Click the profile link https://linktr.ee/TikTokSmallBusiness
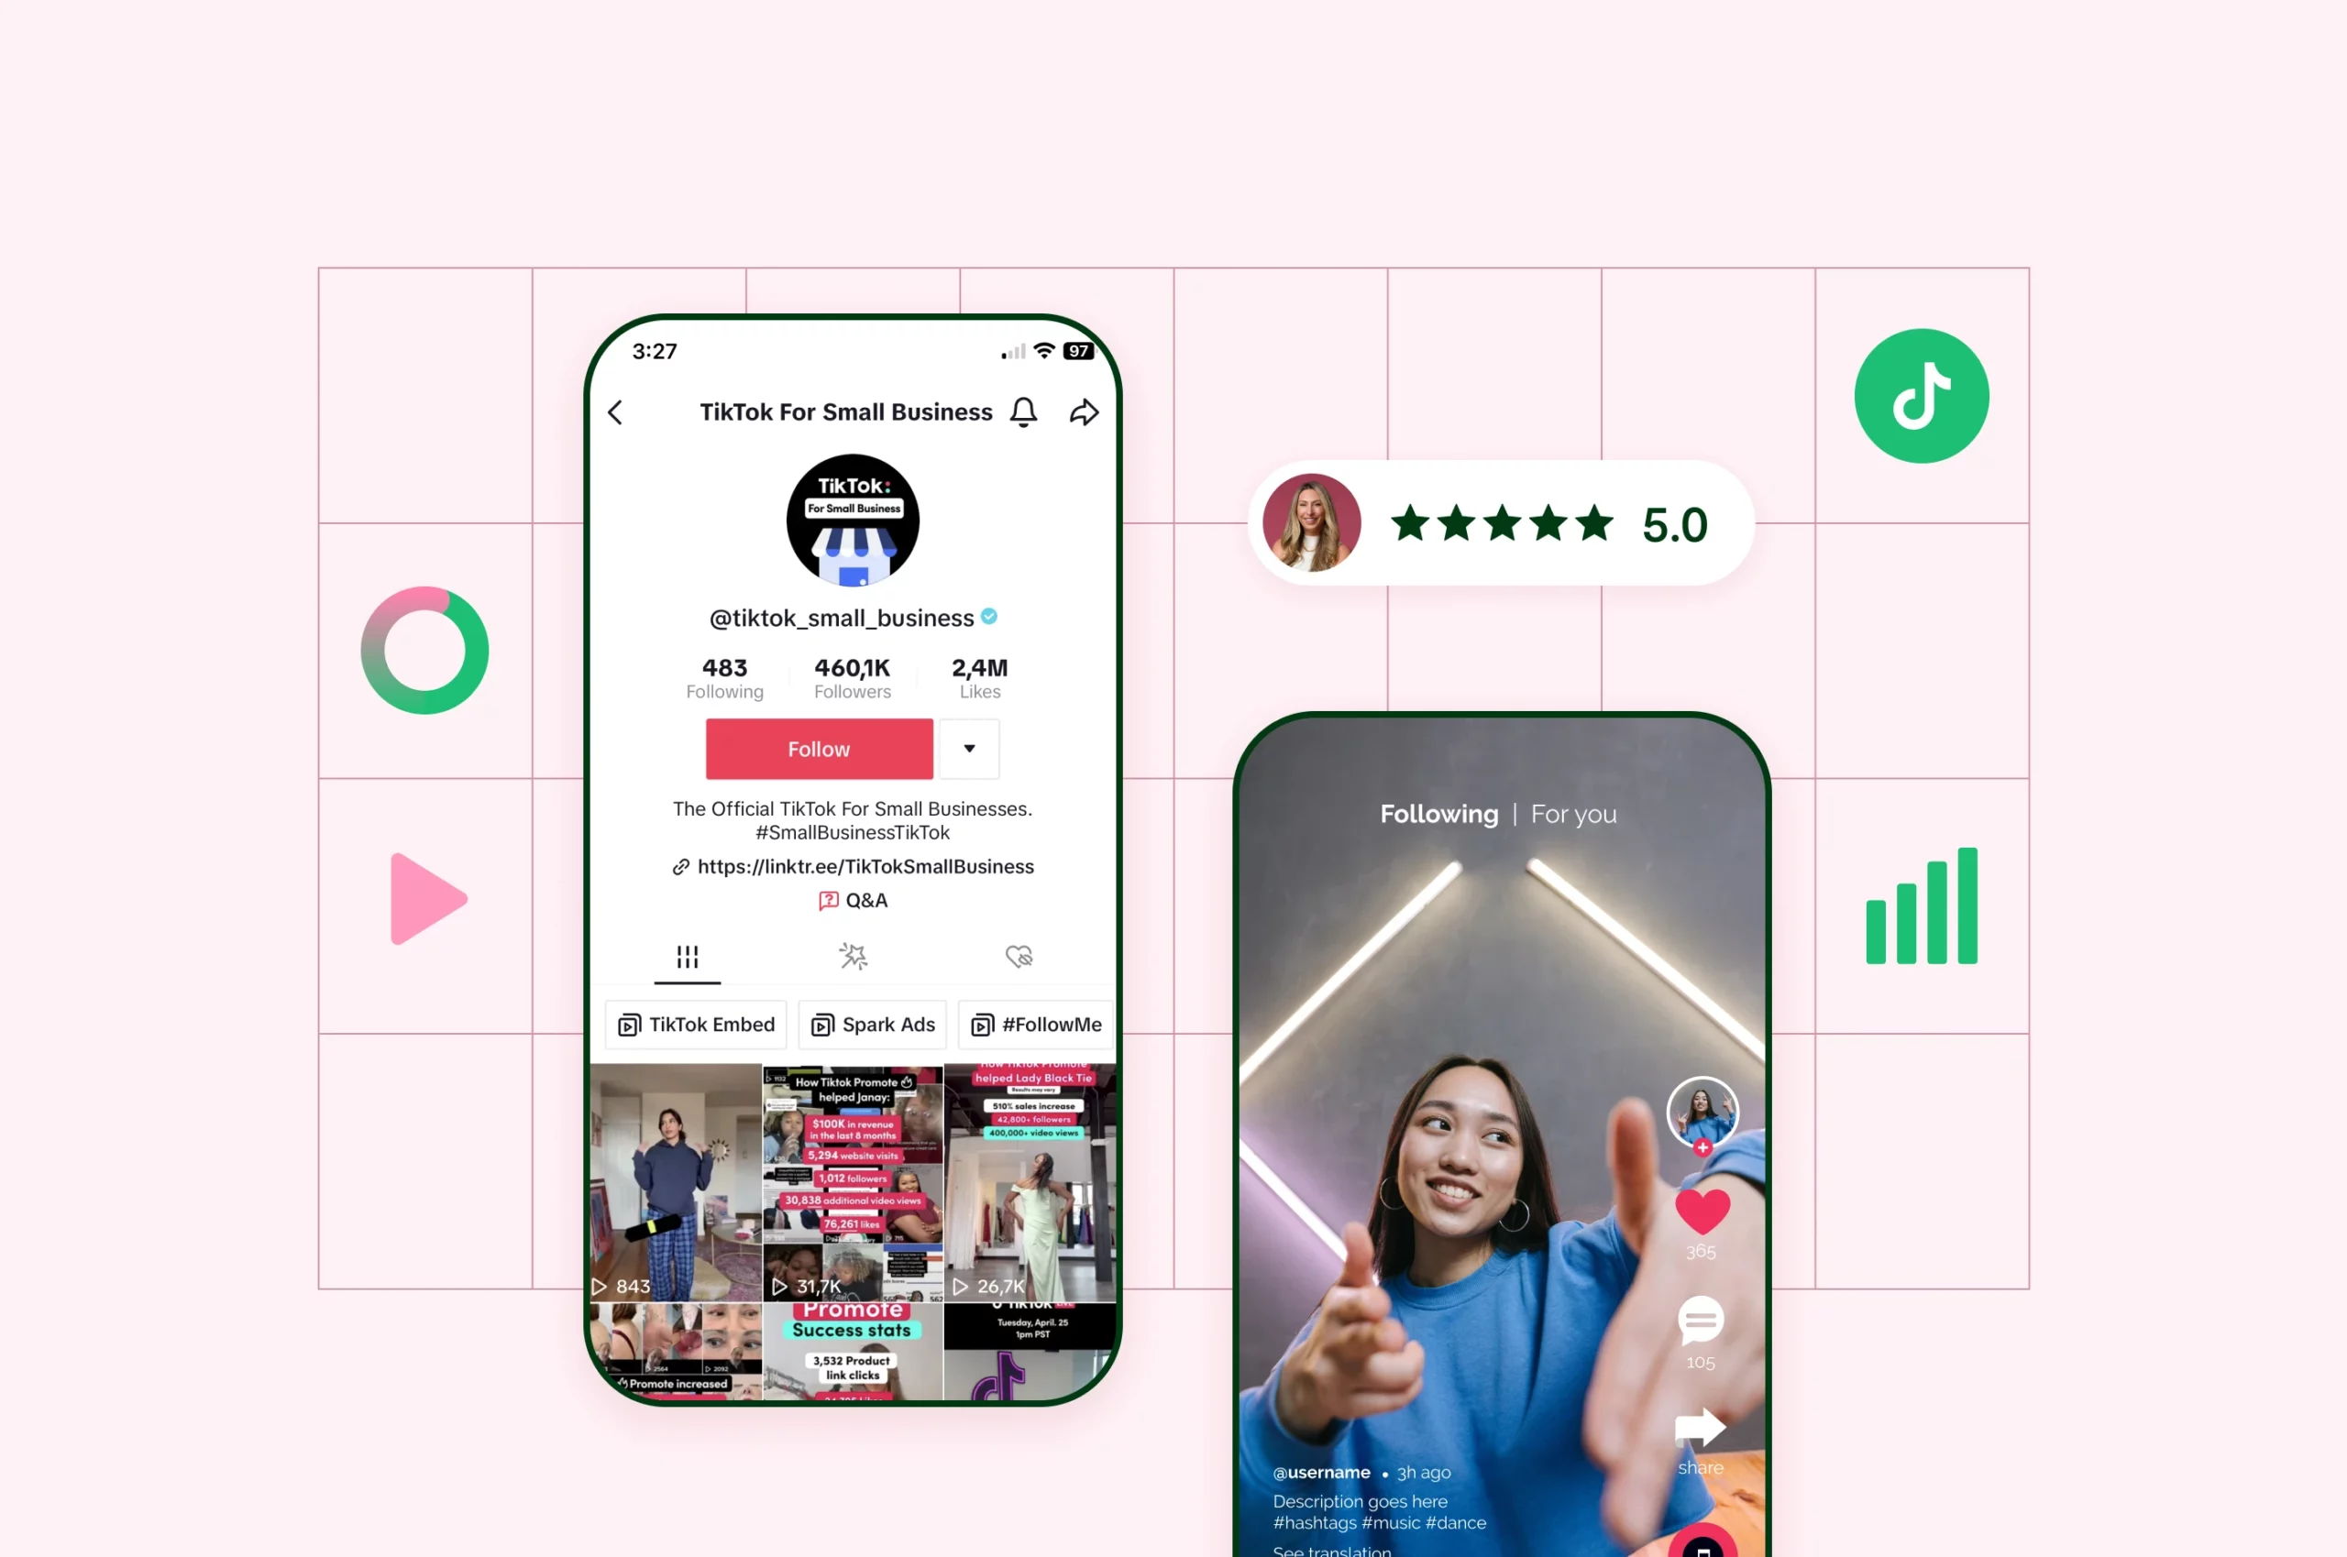Viewport: 2347px width, 1557px height. (x=854, y=865)
